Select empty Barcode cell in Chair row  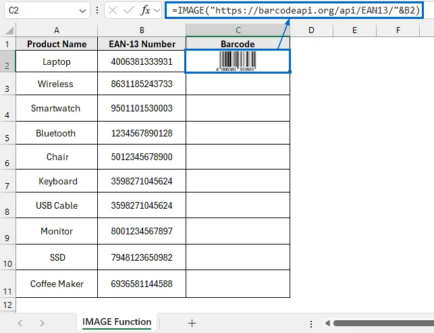point(238,157)
